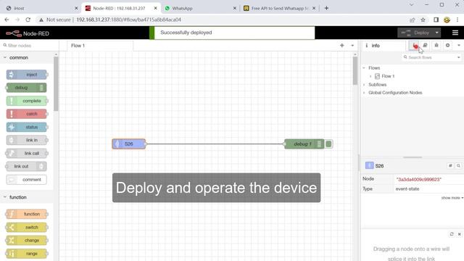Click the node id "3a3da4009c999623" value
Image resolution: width=464 pixels, height=261 pixels.
pyautogui.click(x=419, y=179)
